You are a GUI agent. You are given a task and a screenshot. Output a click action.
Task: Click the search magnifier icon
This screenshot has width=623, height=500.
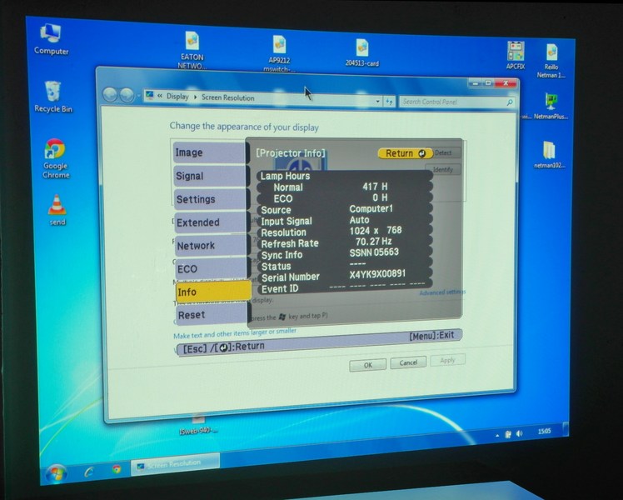510,102
